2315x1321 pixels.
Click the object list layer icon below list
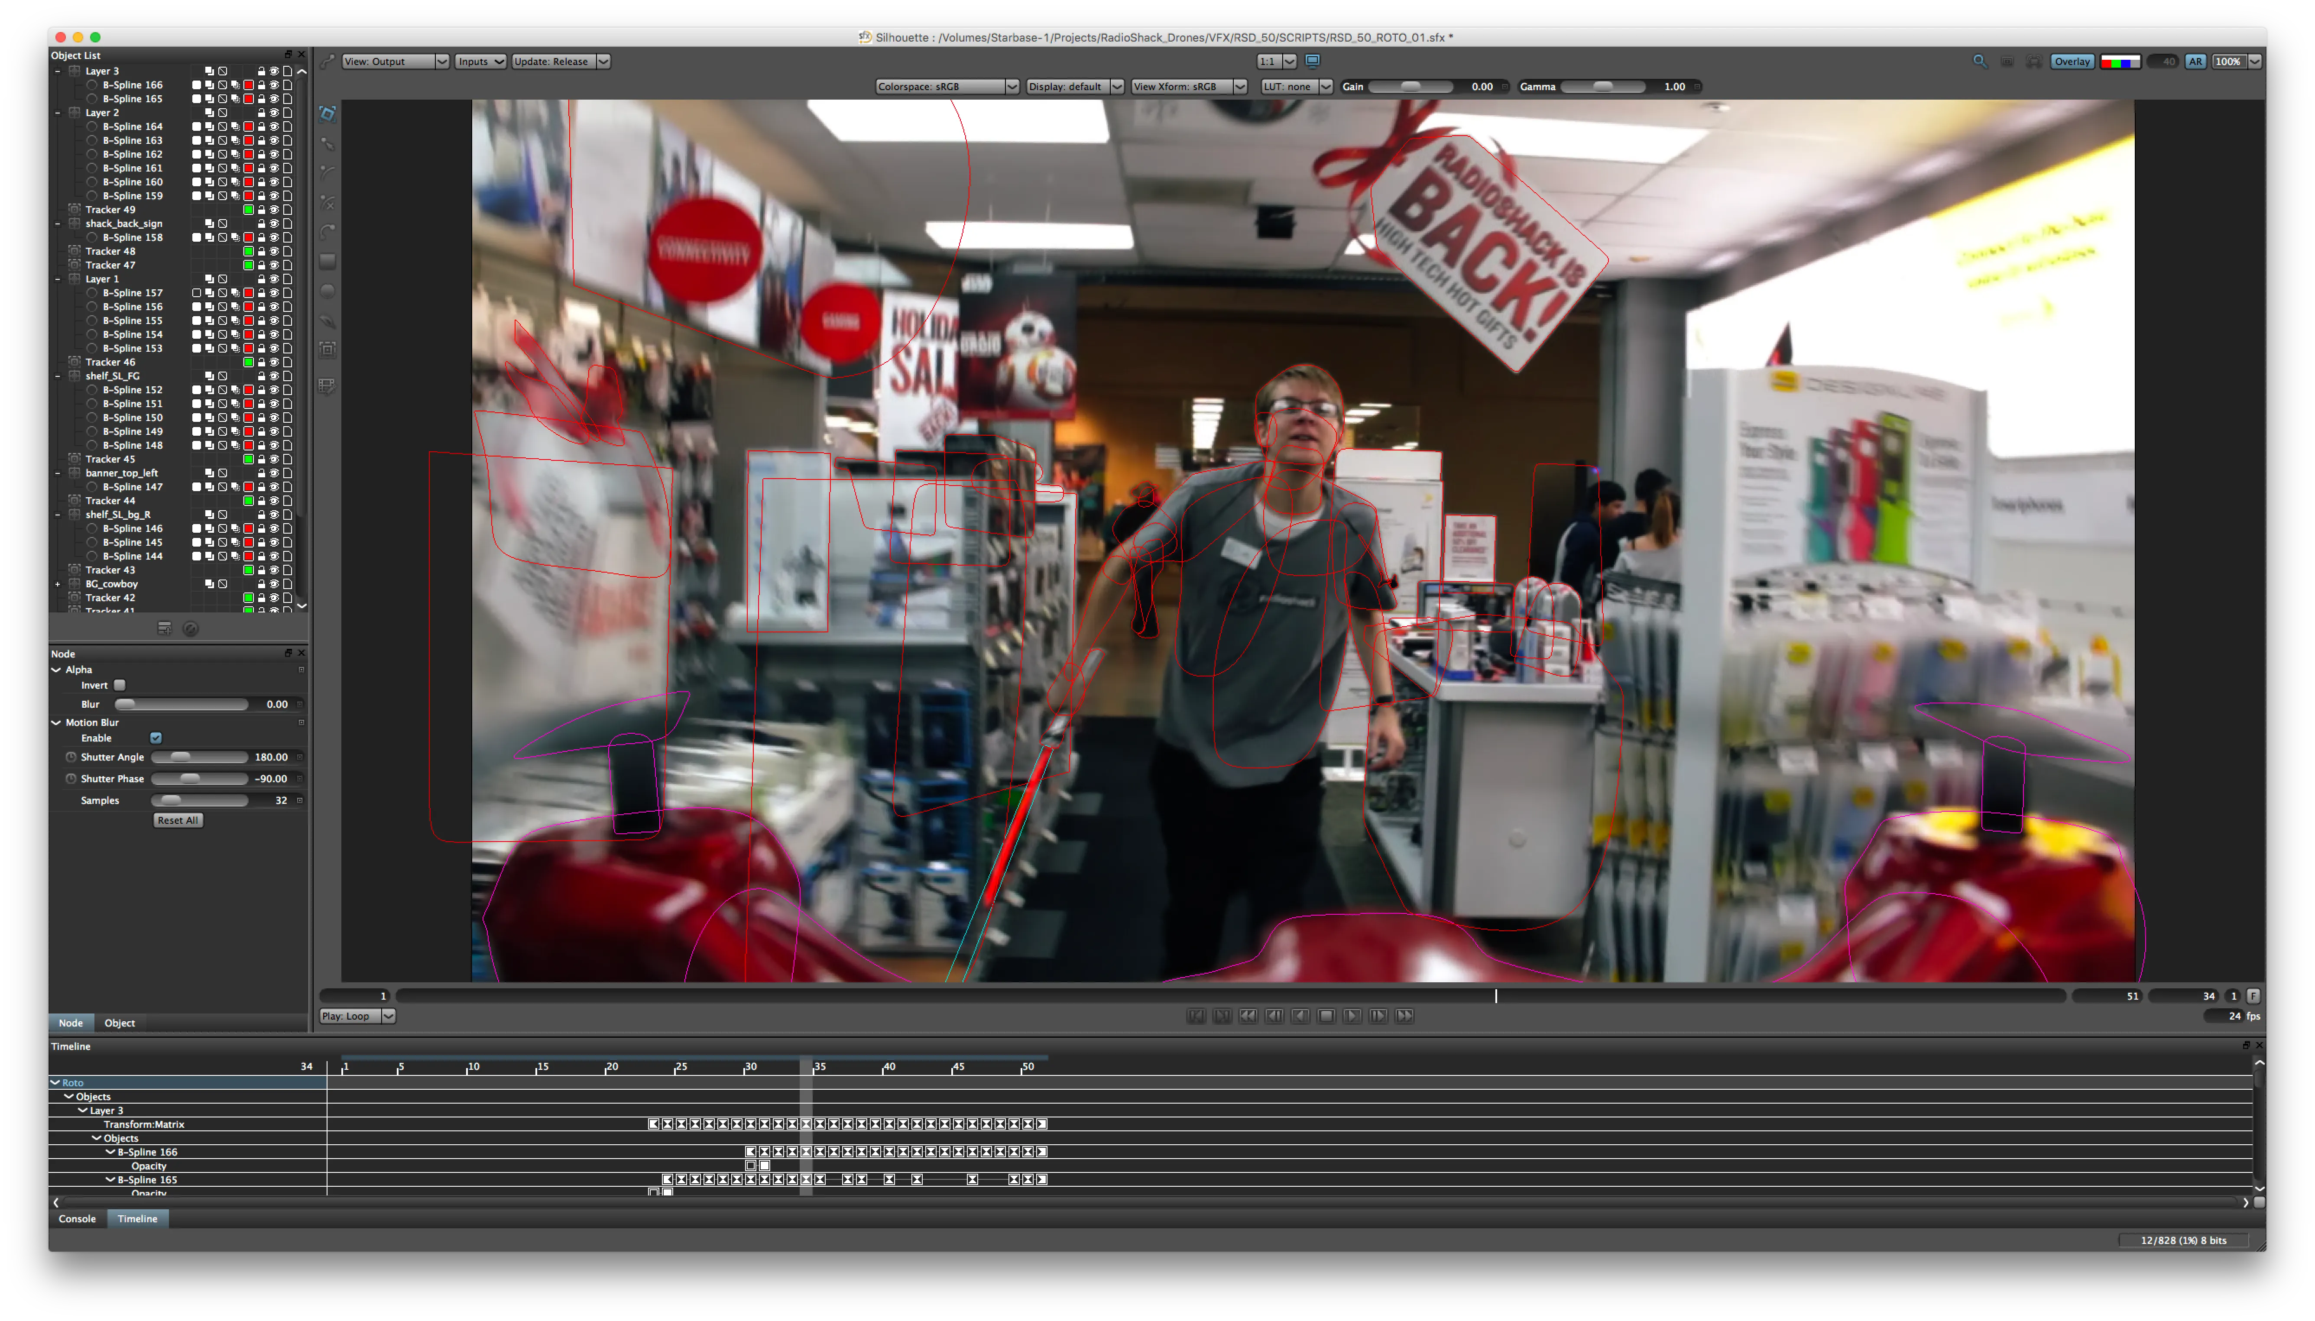click(164, 628)
